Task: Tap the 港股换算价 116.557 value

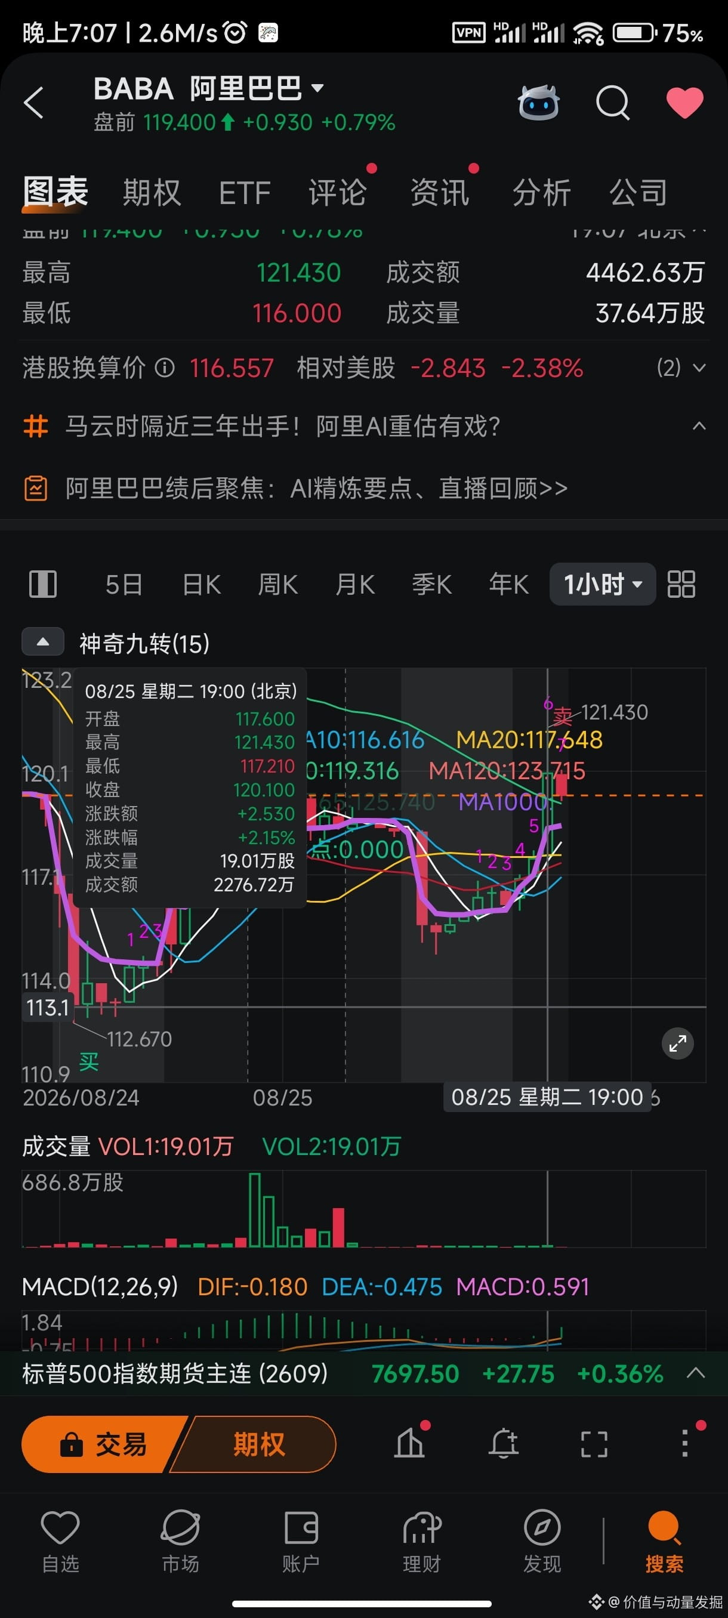Action: 232,368
